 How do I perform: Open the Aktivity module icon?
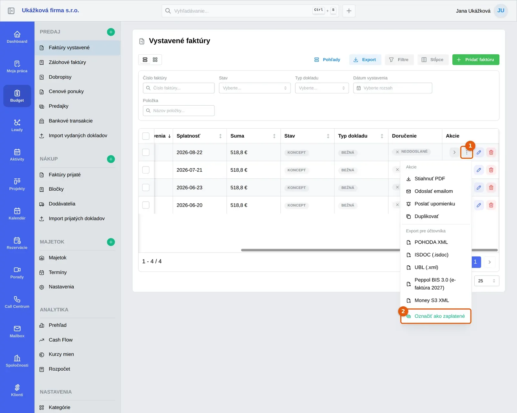click(x=17, y=155)
